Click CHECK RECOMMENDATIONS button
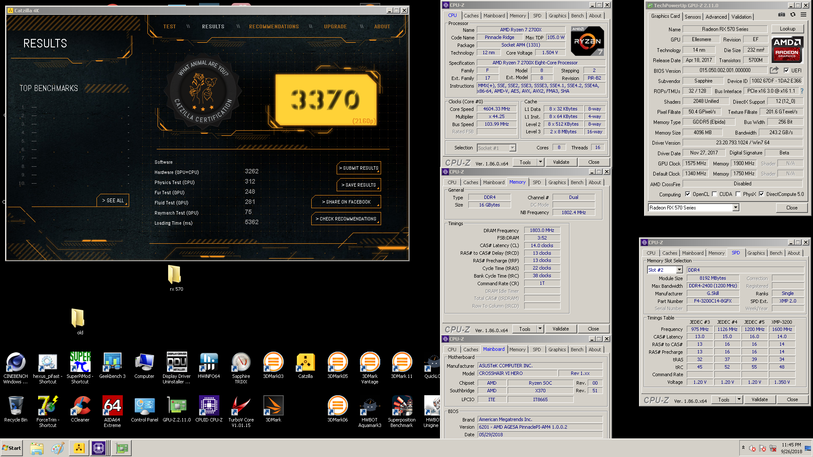 [x=346, y=219]
